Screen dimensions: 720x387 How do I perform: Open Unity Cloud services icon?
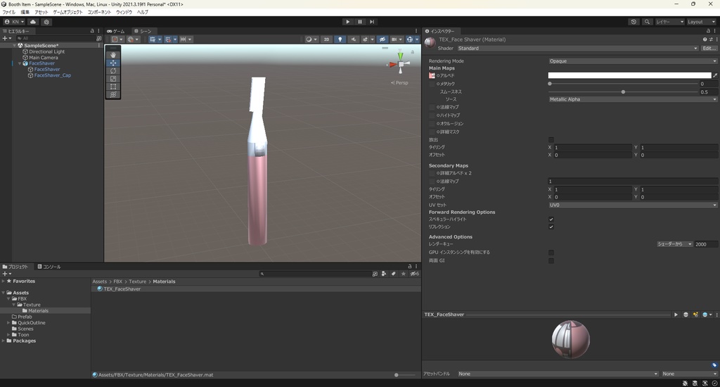tap(33, 22)
